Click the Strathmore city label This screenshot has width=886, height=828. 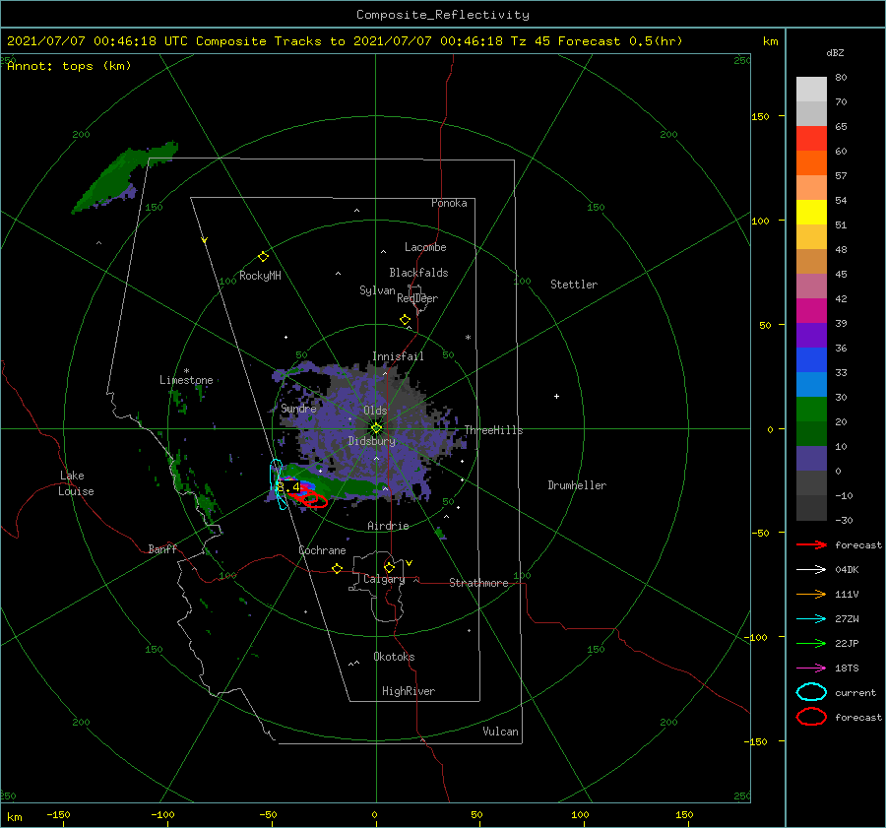[x=478, y=583]
